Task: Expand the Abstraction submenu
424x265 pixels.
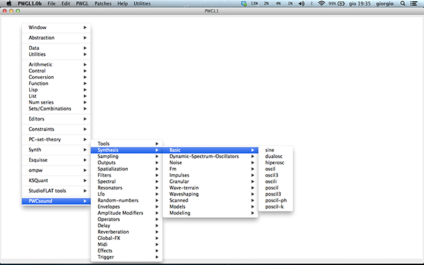Action: pos(56,38)
